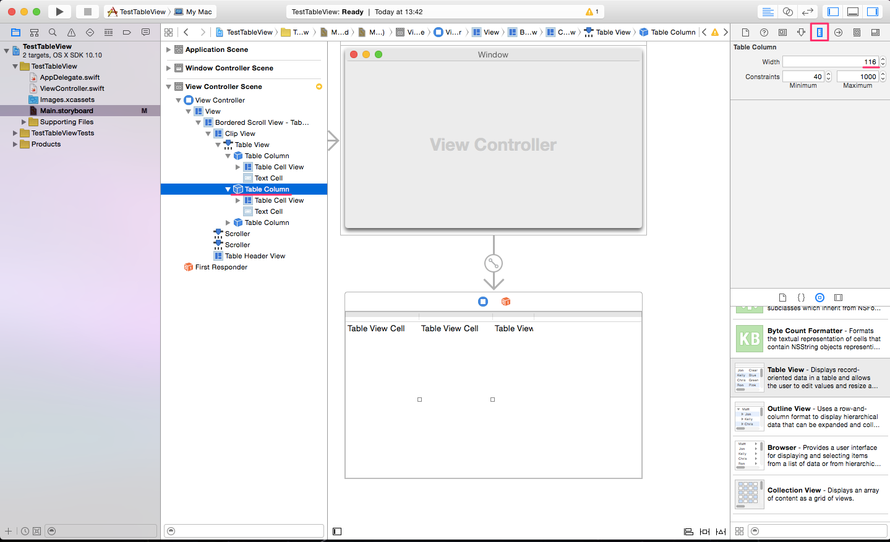Add a new file with plus button
Viewport: 890px width, 542px height.
pos(8,531)
